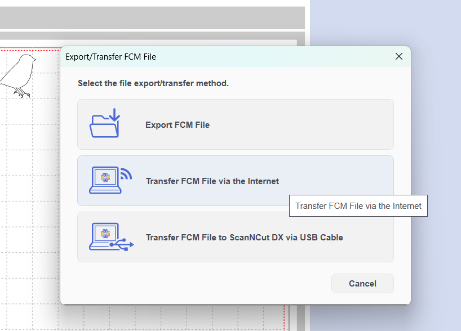This screenshot has width=461, height=331.
Task: Click the empty grid area below the bird
Action: 29,205
